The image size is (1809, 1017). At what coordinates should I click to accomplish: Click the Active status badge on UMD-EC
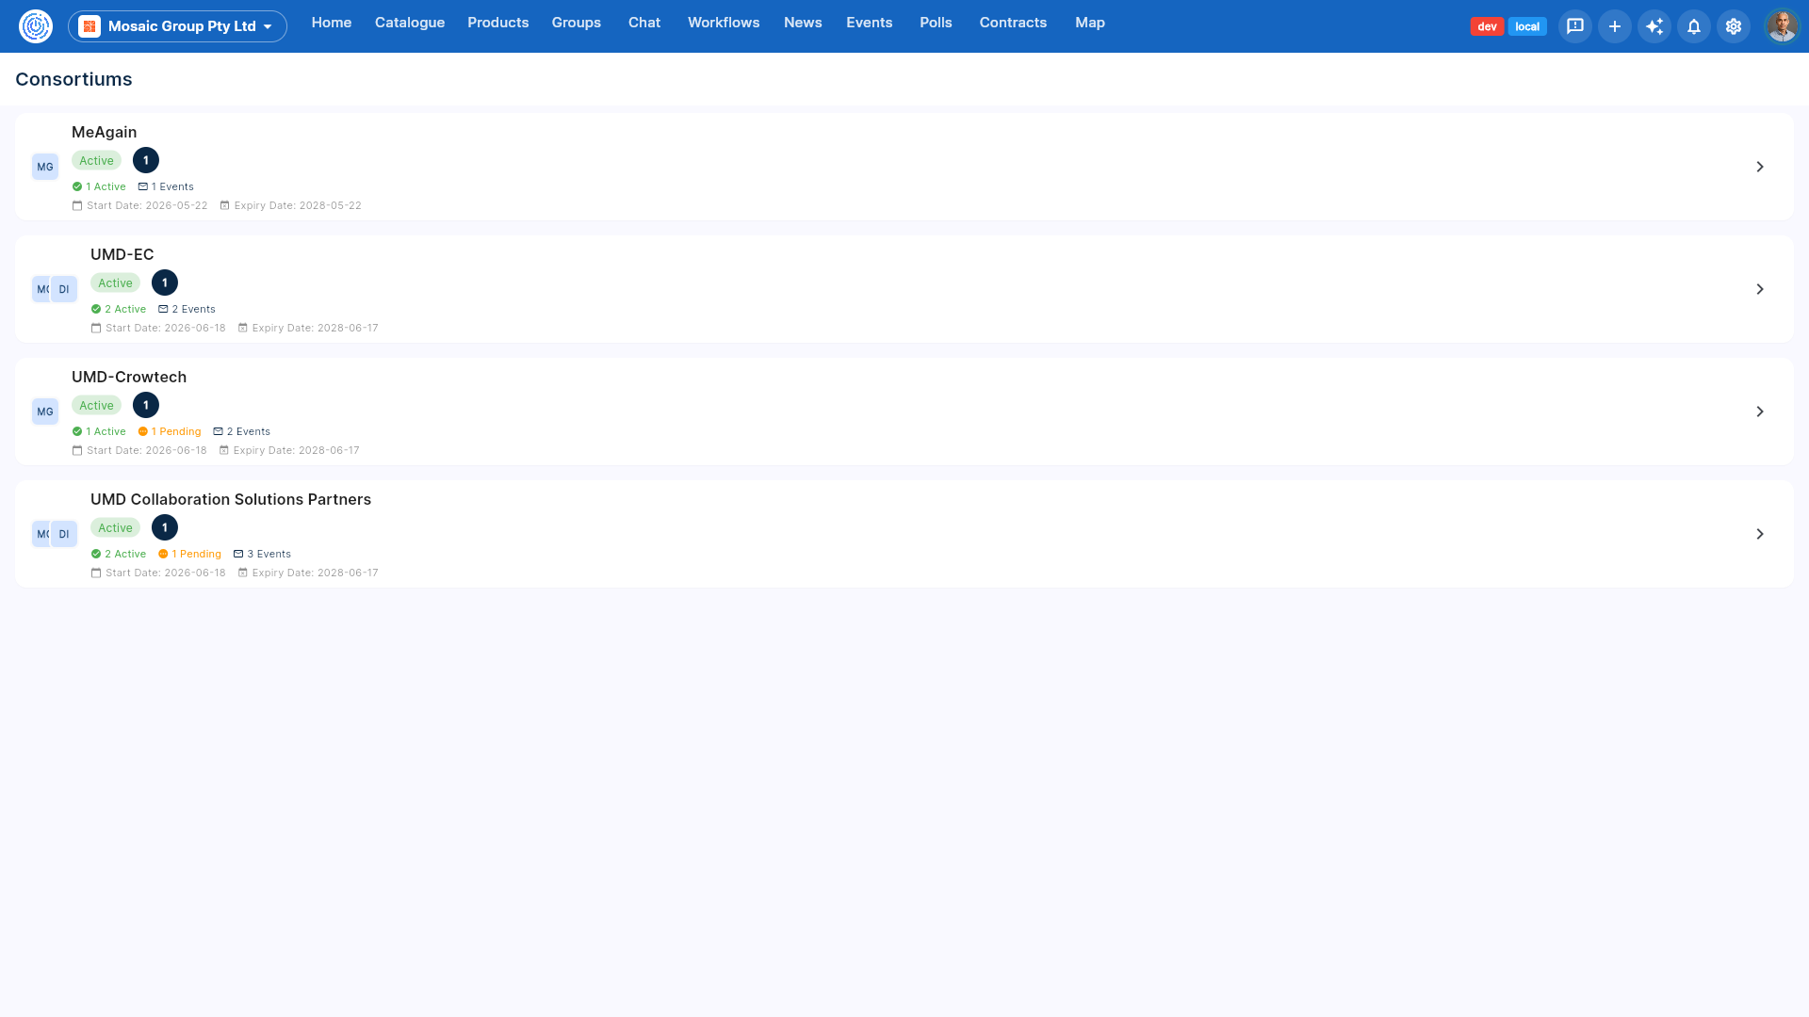[115, 282]
